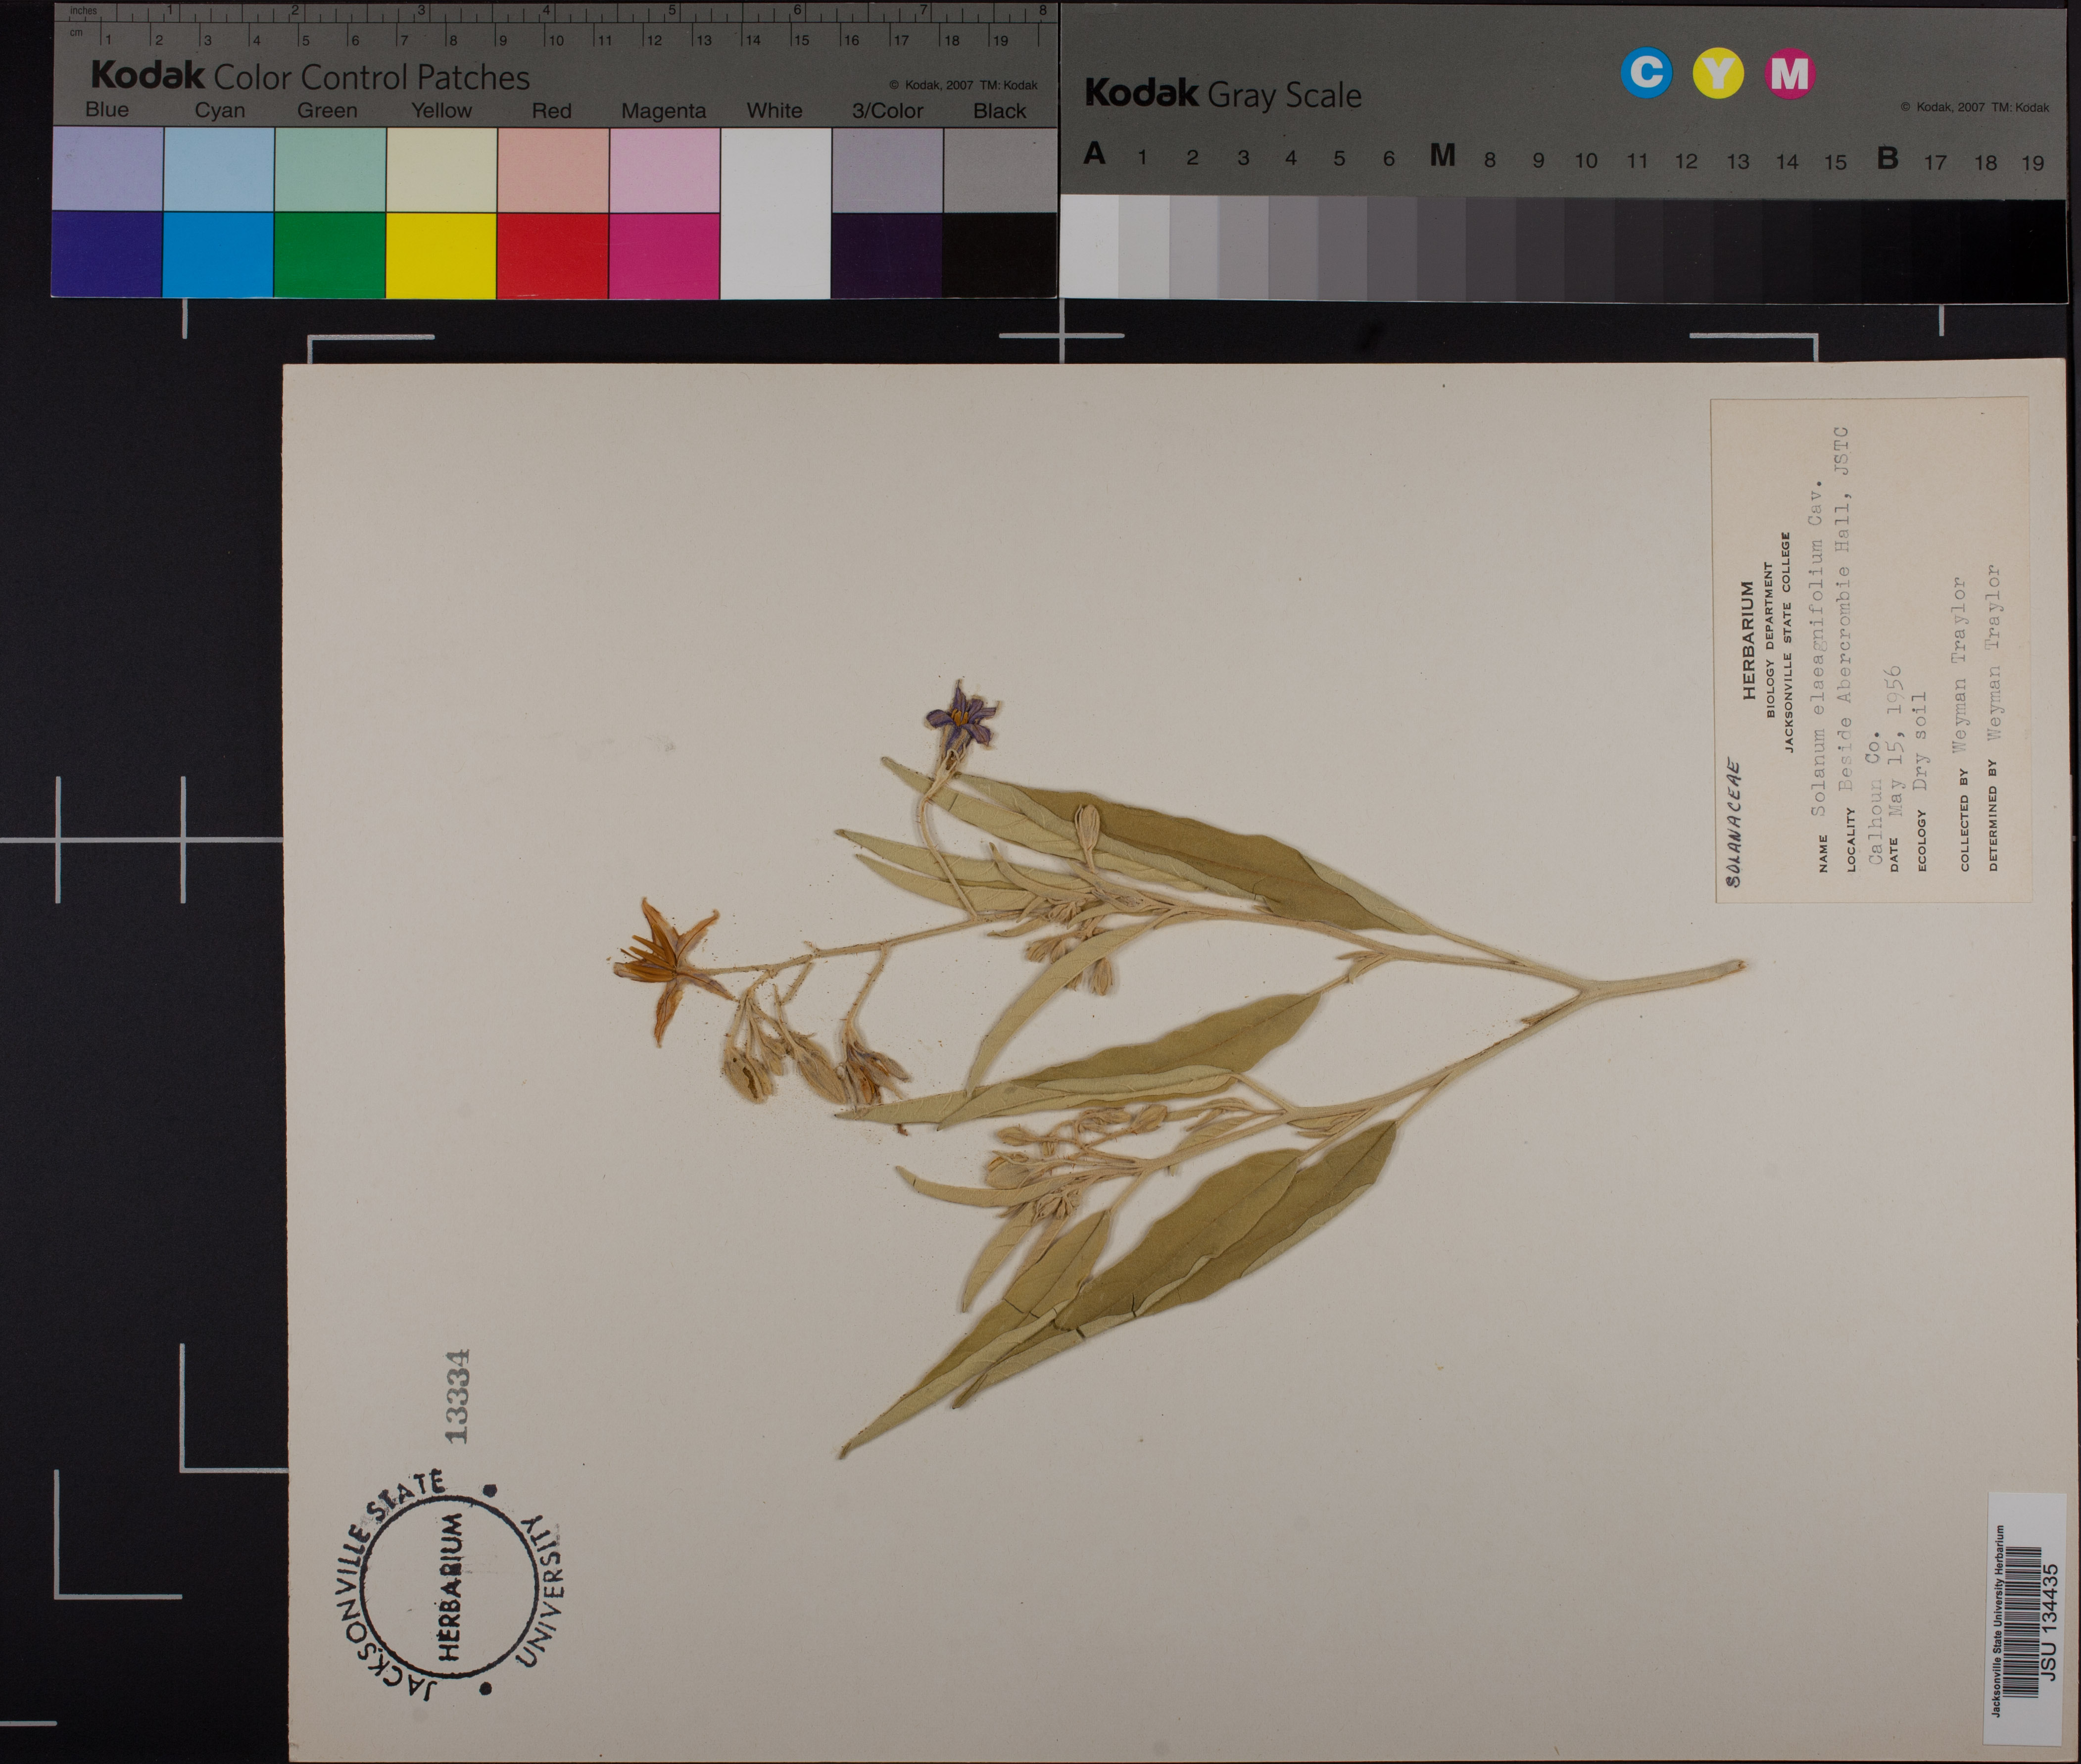This screenshot has height=1764, width=2081.
Task: Pick the saturated yellow color patch
Action: [x=441, y=255]
